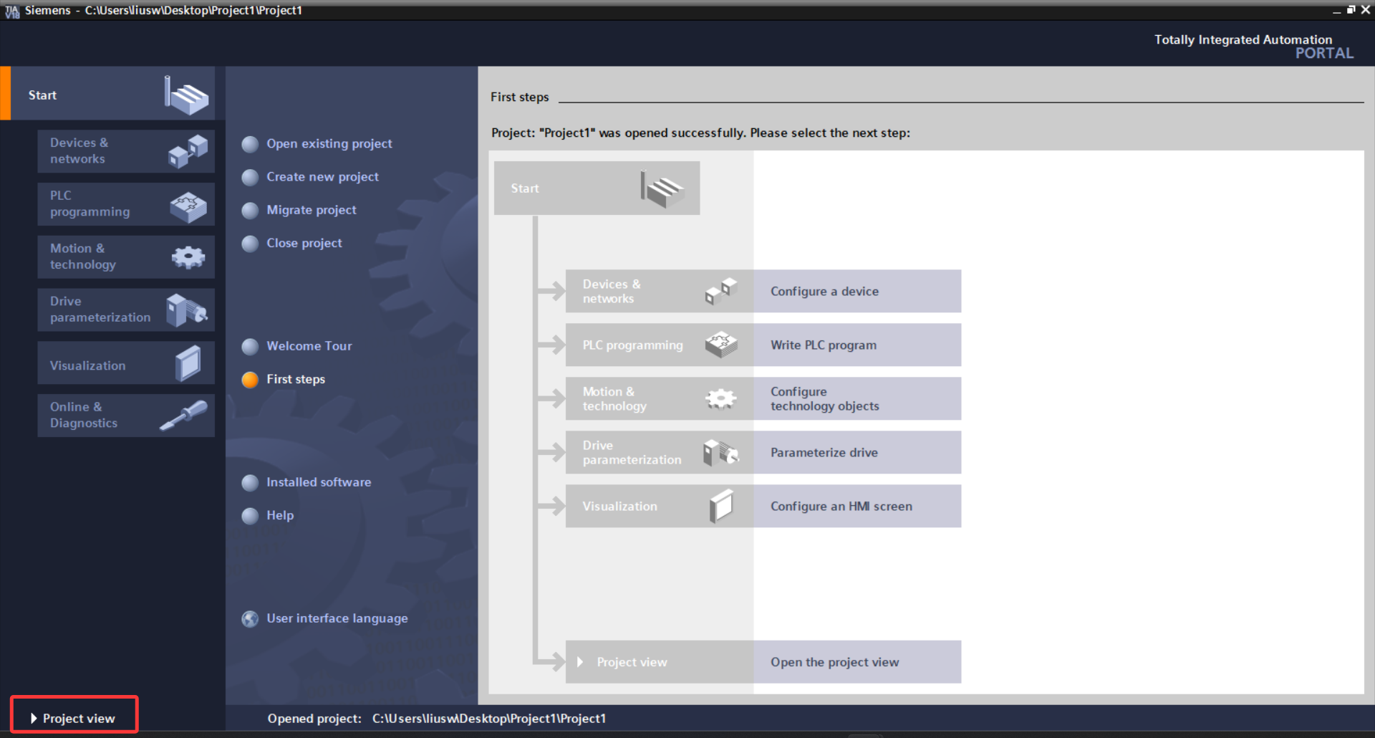1375x738 pixels.
Task: Launch the Welcome Tour
Action: (309, 346)
